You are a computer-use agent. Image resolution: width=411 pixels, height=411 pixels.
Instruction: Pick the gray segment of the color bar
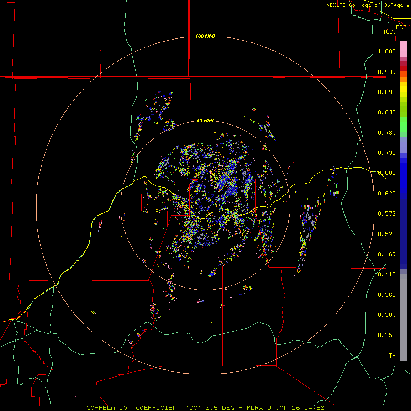pos(403,317)
